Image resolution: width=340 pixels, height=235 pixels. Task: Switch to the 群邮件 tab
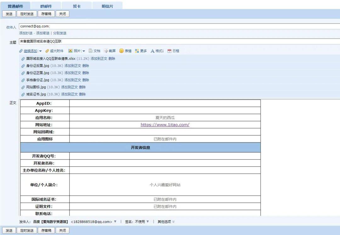[x=46, y=6]
